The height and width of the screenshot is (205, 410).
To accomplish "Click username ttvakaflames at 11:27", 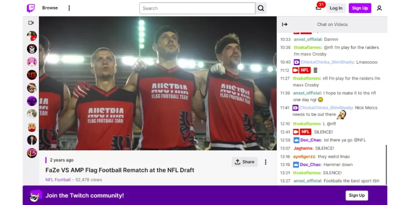I will click(x=306, y=79).
